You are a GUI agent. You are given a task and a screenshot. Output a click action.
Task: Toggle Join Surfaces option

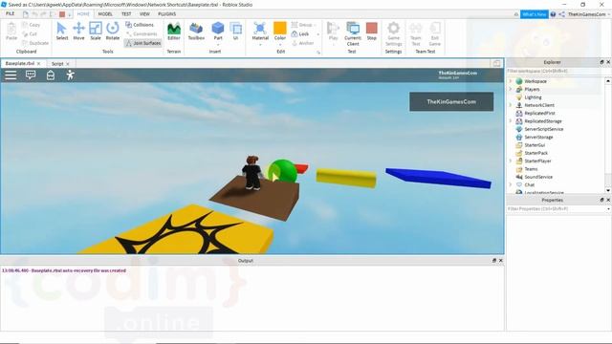tap(142, 43)
